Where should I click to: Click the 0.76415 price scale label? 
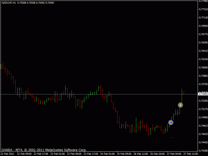(x=203, y=51)
